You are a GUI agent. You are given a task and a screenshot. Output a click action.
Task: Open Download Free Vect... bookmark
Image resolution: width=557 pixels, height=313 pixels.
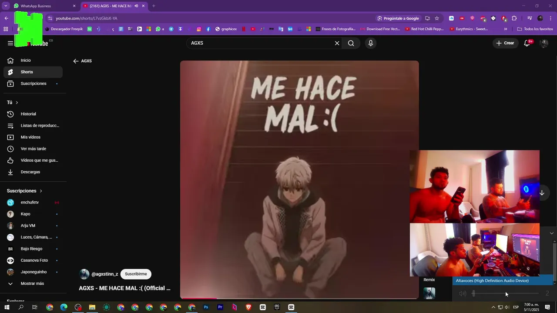(380, 29)
